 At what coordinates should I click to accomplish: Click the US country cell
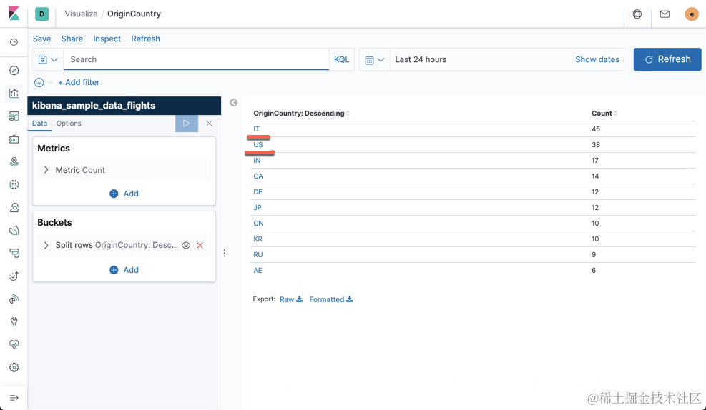(258, 145)
